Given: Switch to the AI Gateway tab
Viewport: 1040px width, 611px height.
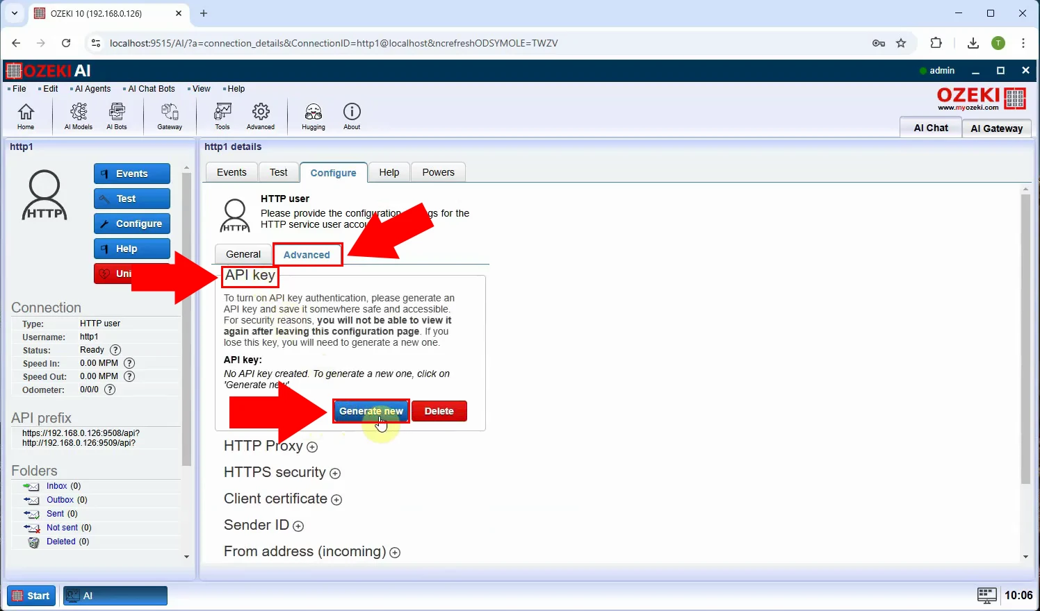Looking at the screenshot, I should [997, 128].
